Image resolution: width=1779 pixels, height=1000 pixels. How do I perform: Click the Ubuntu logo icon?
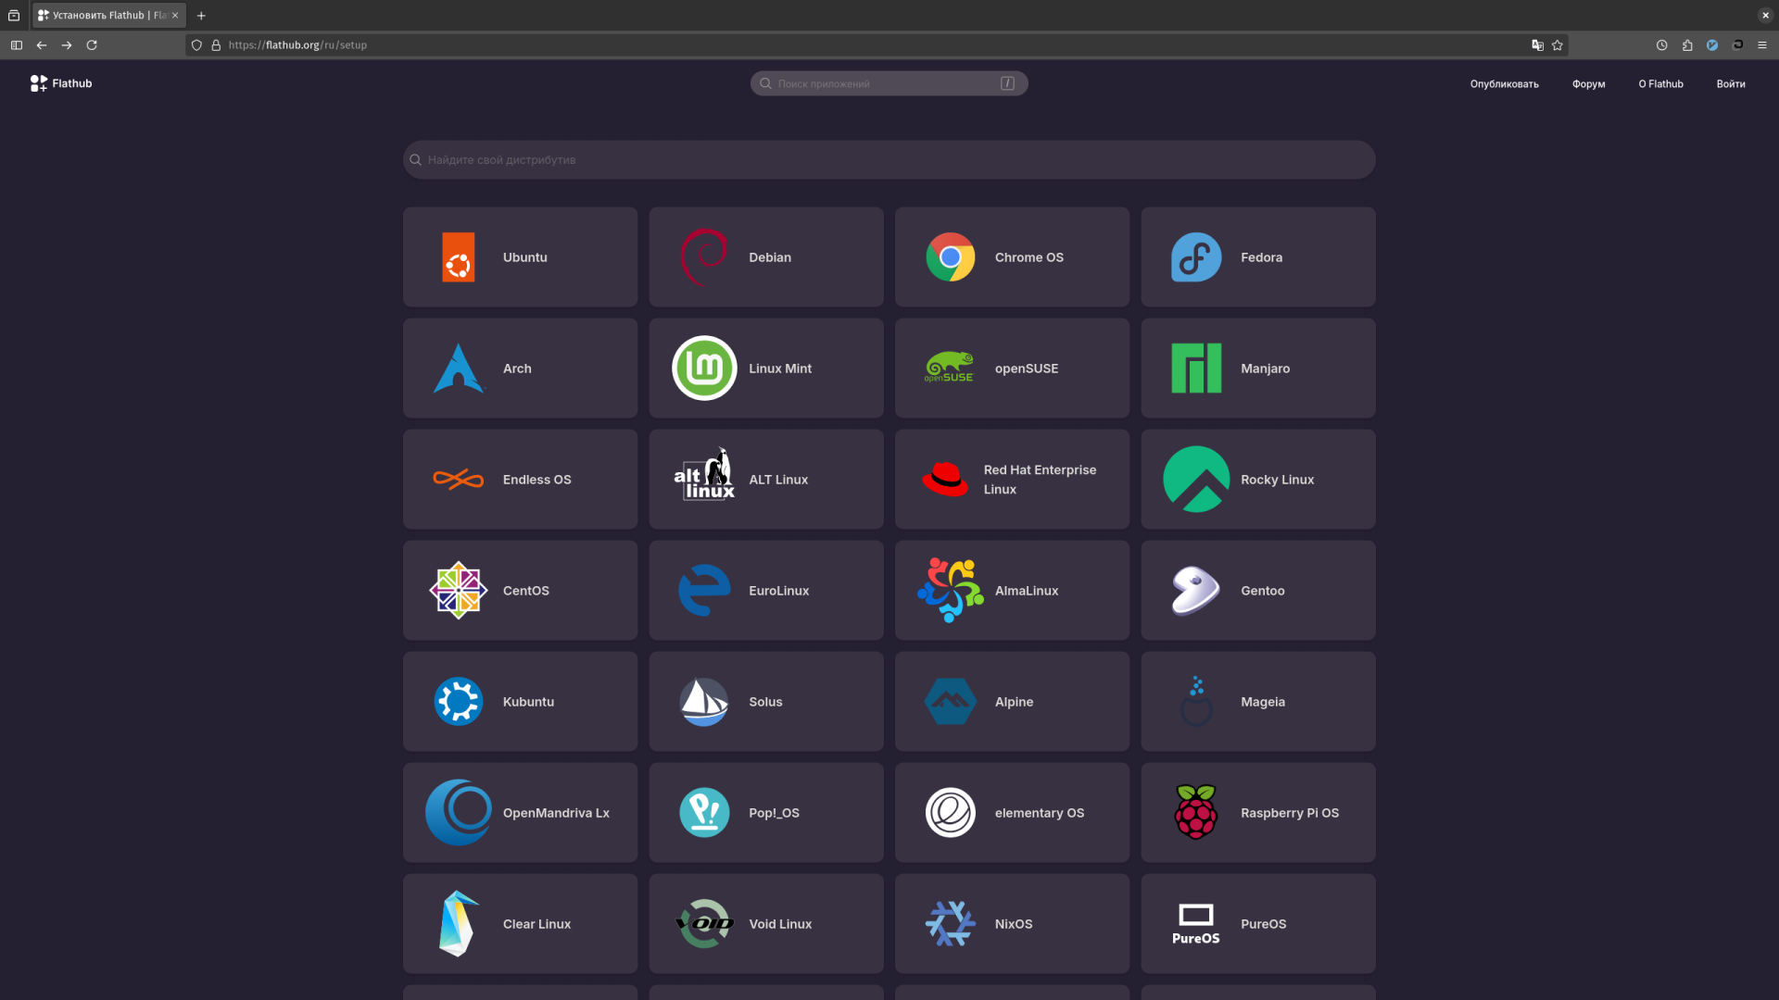[x=459, y=257]
